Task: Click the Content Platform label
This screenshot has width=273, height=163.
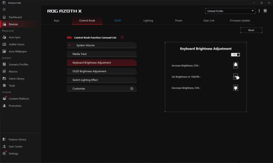Action: point(19,99)
